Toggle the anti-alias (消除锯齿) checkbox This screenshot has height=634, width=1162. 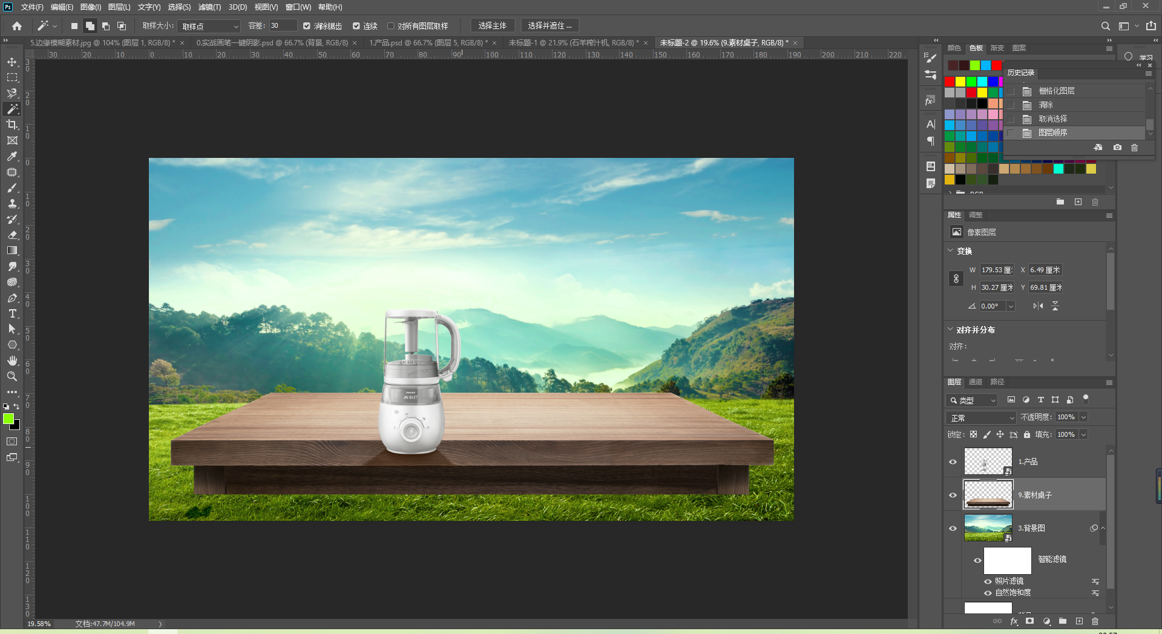[307, 26]
